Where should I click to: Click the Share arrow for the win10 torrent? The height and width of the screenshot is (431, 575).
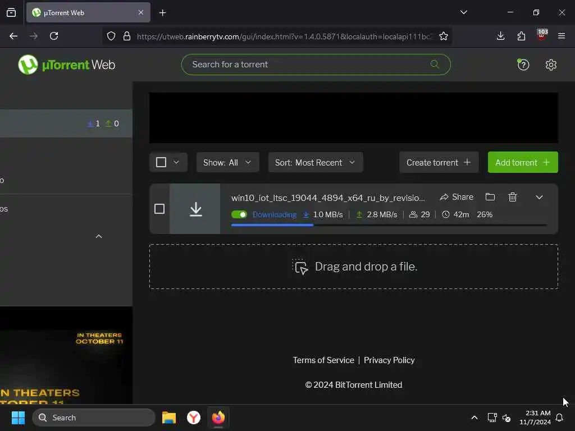457,197
